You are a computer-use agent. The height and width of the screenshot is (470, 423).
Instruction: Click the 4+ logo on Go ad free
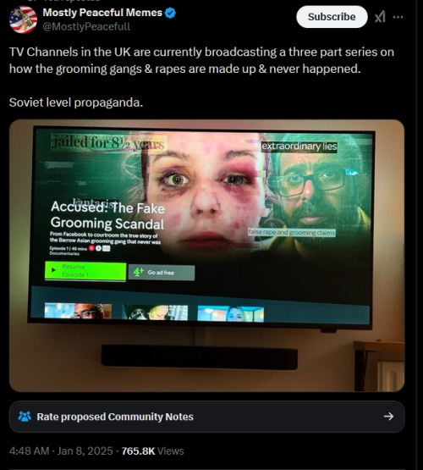click(x=138, y=272)
